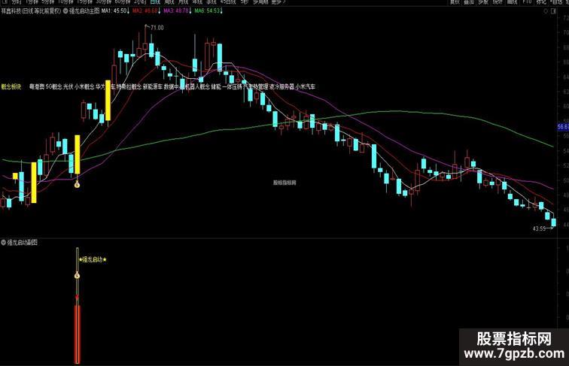Click the 粤港澳 concept label
Screen dimensions: 569x366
pos(37,86)
